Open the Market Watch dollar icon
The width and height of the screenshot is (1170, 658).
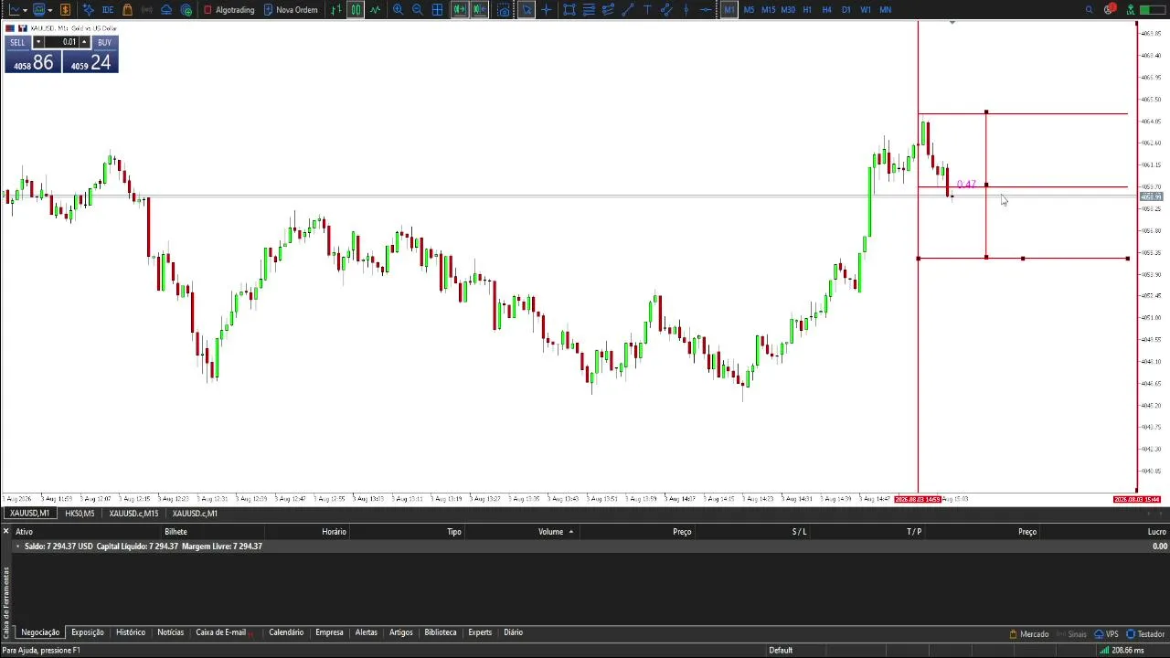(65, 9)
